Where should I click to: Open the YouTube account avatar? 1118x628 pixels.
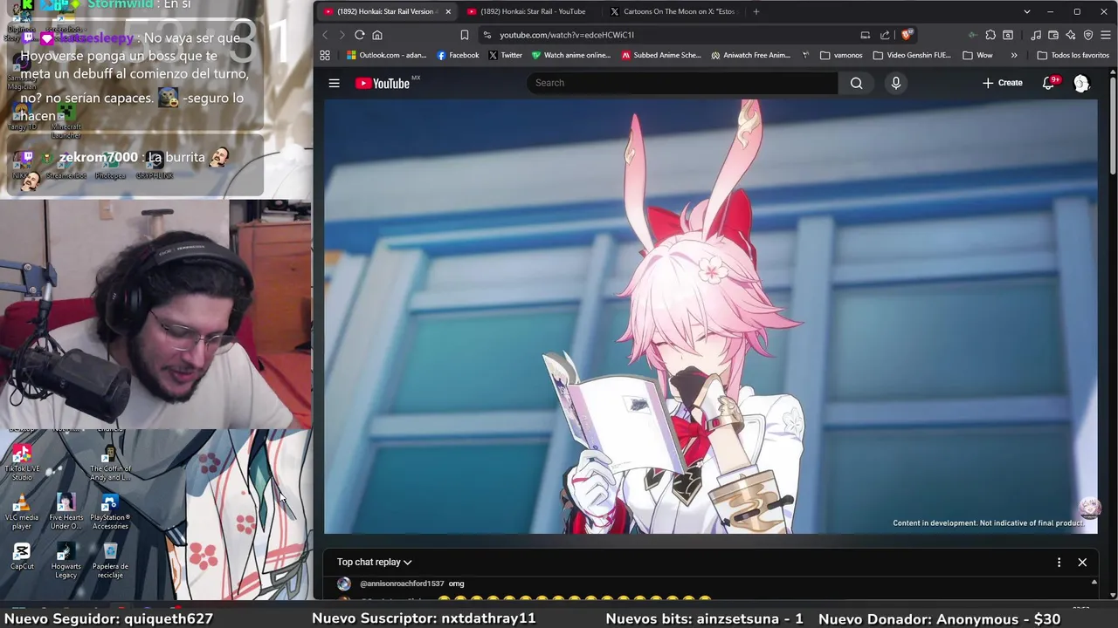[x=1081, y=83]
